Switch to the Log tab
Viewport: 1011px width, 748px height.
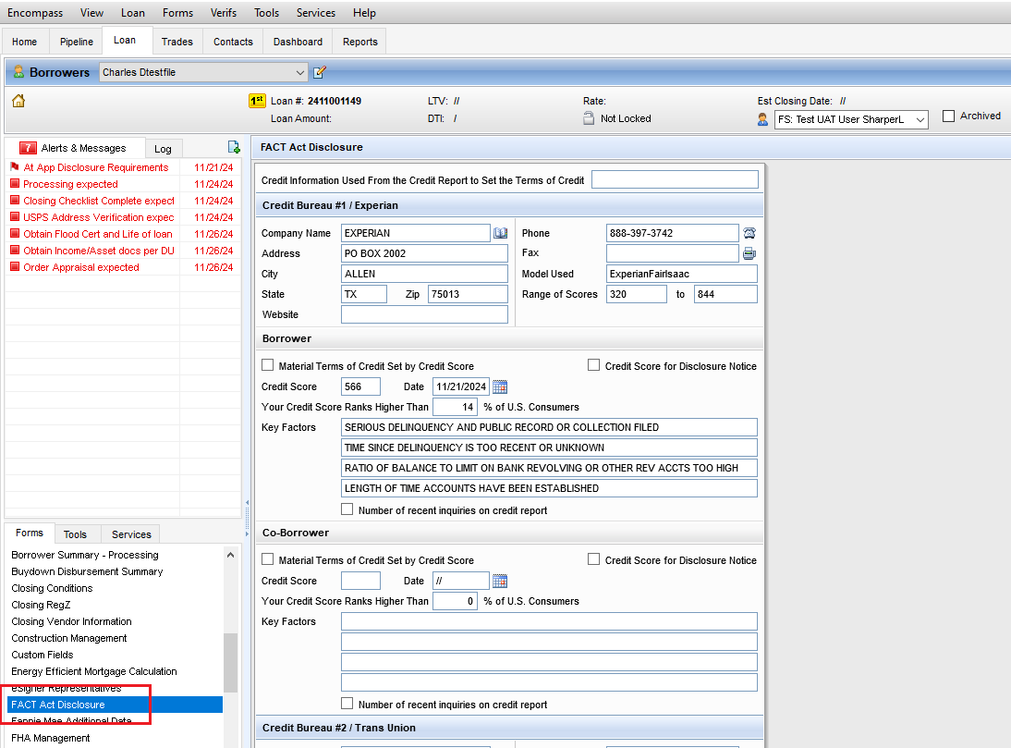point(164,149)
